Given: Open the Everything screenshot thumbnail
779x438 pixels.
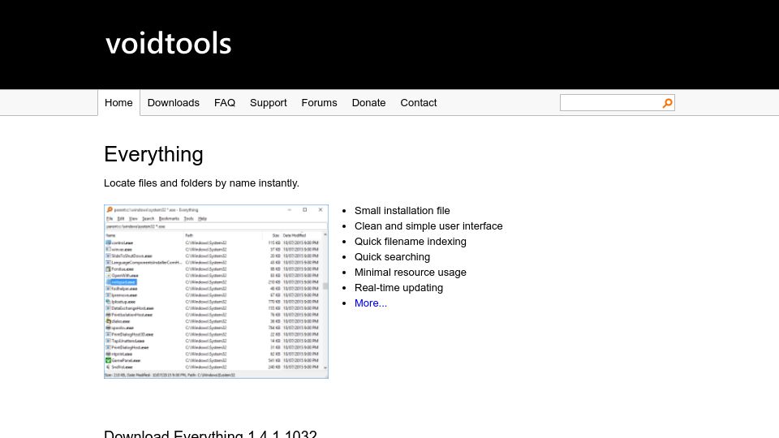Looking at the screenshot, I should (x=216, y=291).
